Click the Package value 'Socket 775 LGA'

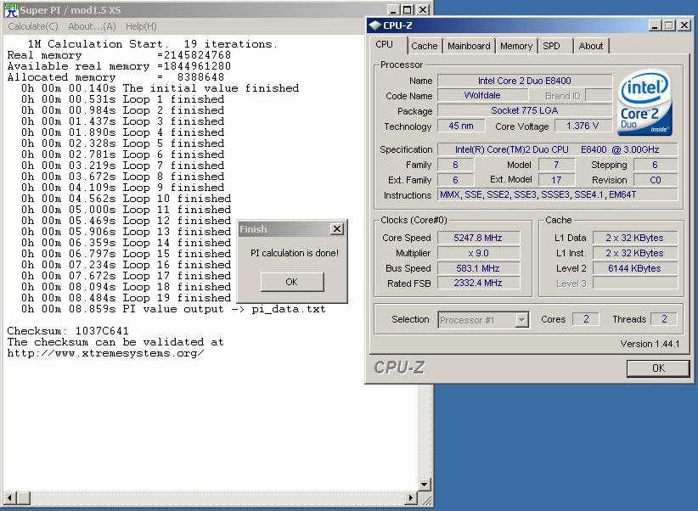click(x=525, y=110)
